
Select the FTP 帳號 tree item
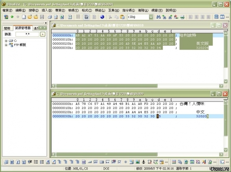click(x=20, y=45)
